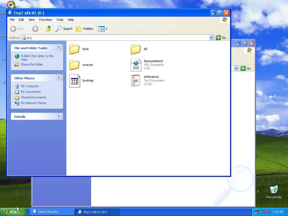Switch to Search Results taskbar button
The width and height of the screenshot is (288, 216).
coord(52,212)
